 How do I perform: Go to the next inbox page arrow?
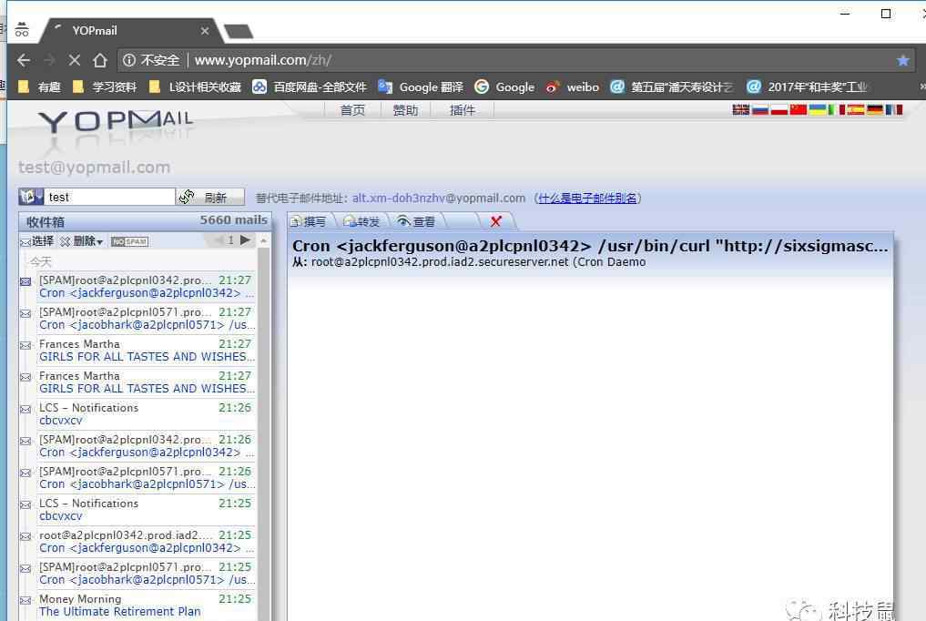pyautogui.click(x=245, y=239)
